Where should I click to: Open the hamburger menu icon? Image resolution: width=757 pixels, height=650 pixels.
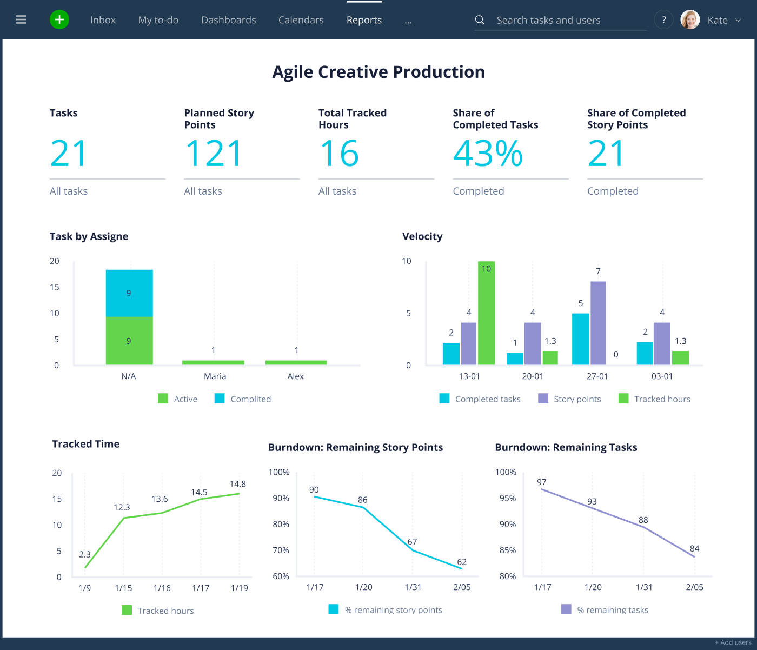[21, 20]
